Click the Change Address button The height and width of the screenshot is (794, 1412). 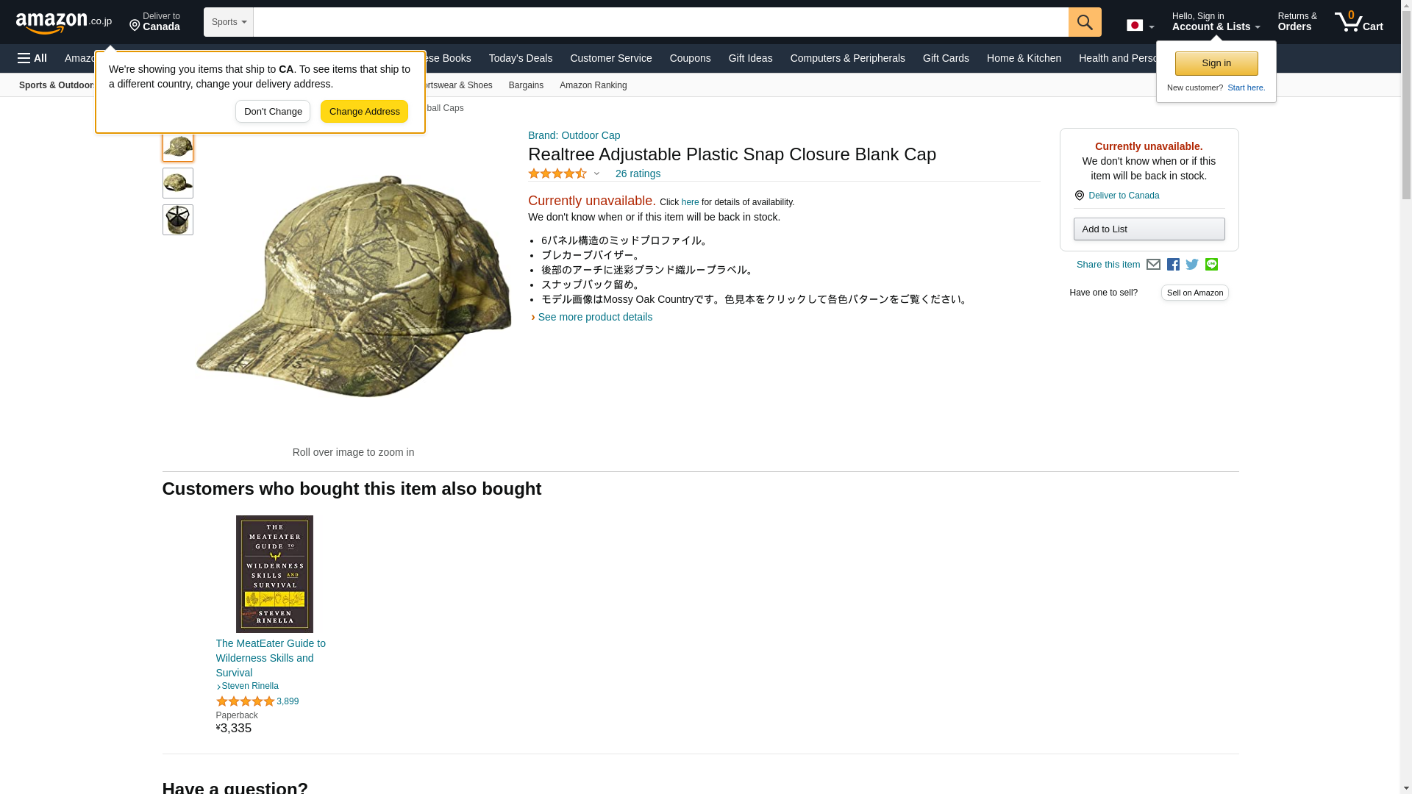click(364, 112)
